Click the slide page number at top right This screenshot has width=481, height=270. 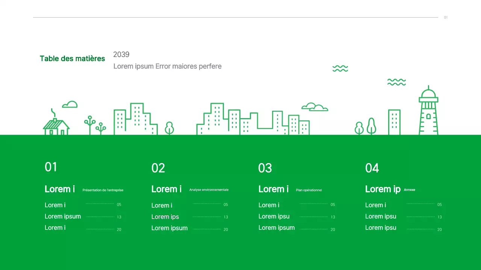(446, 18)
